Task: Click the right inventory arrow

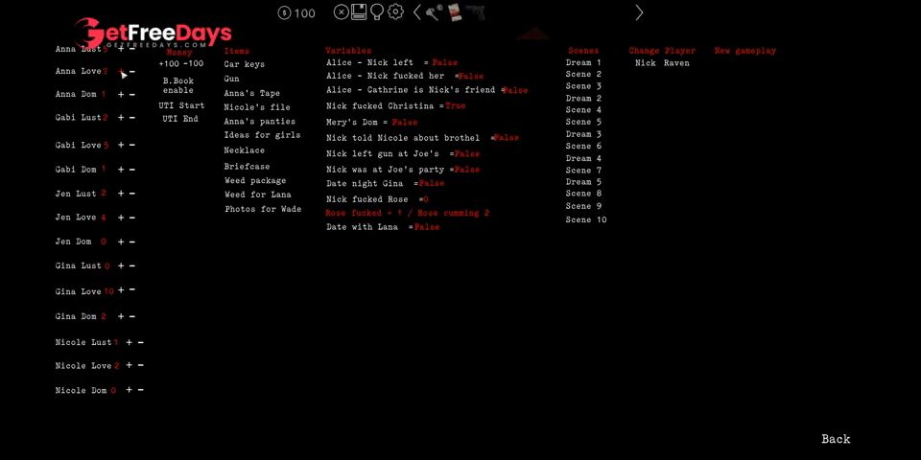Action: (x=639, y=12)
